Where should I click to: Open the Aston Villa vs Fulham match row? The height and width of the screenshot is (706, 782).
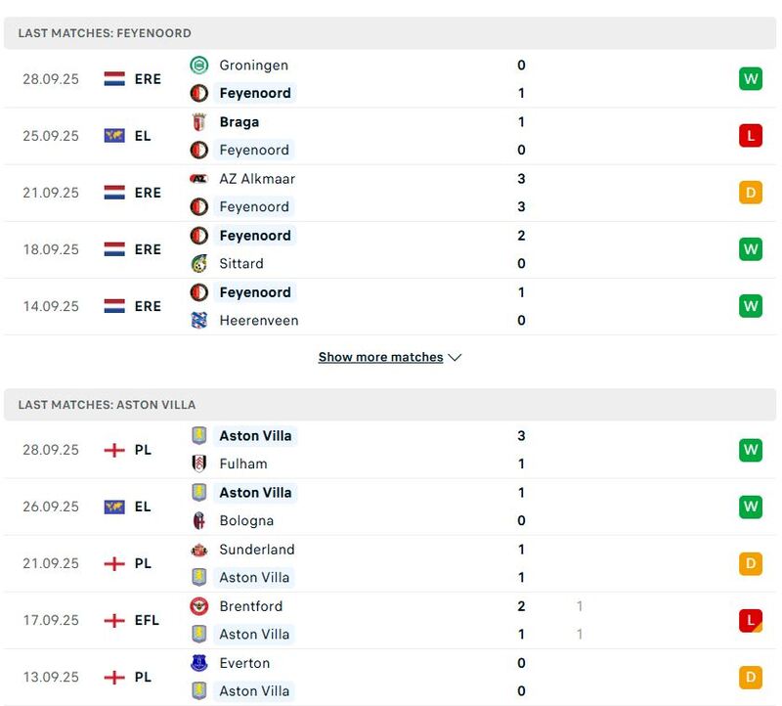[x=391, y=450]
